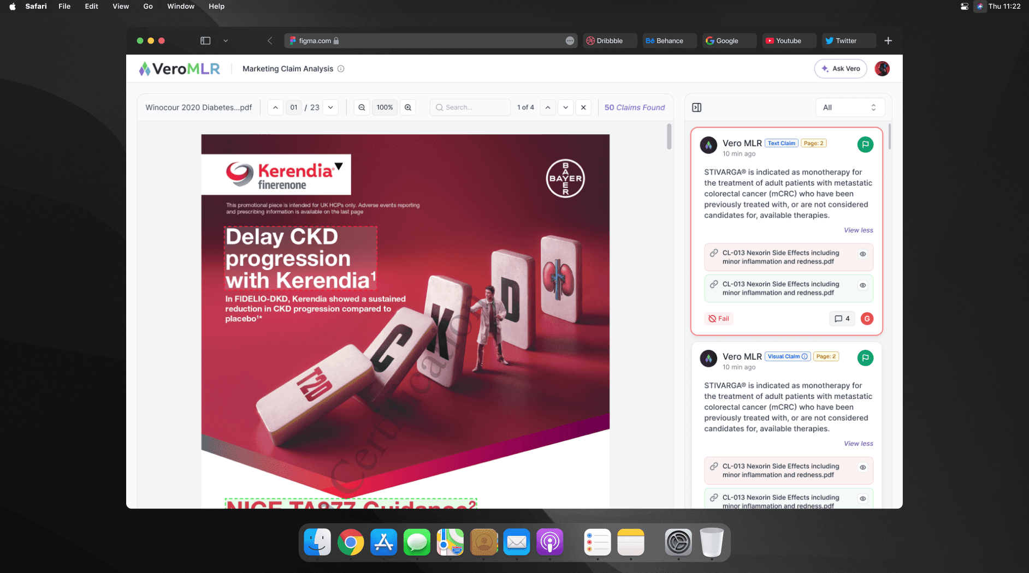Click Page: 2 badge on Visual Claim card
Viewport: 1029px width, 573px height.
826,356
